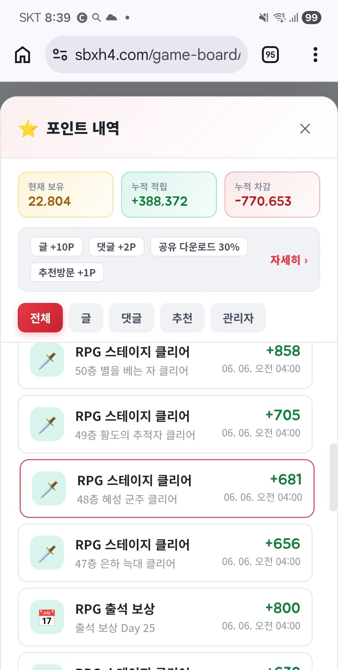Screen dimensions: 338x670
Task: Switch to the 댓글 filter tab
Action: coord(131,318)
